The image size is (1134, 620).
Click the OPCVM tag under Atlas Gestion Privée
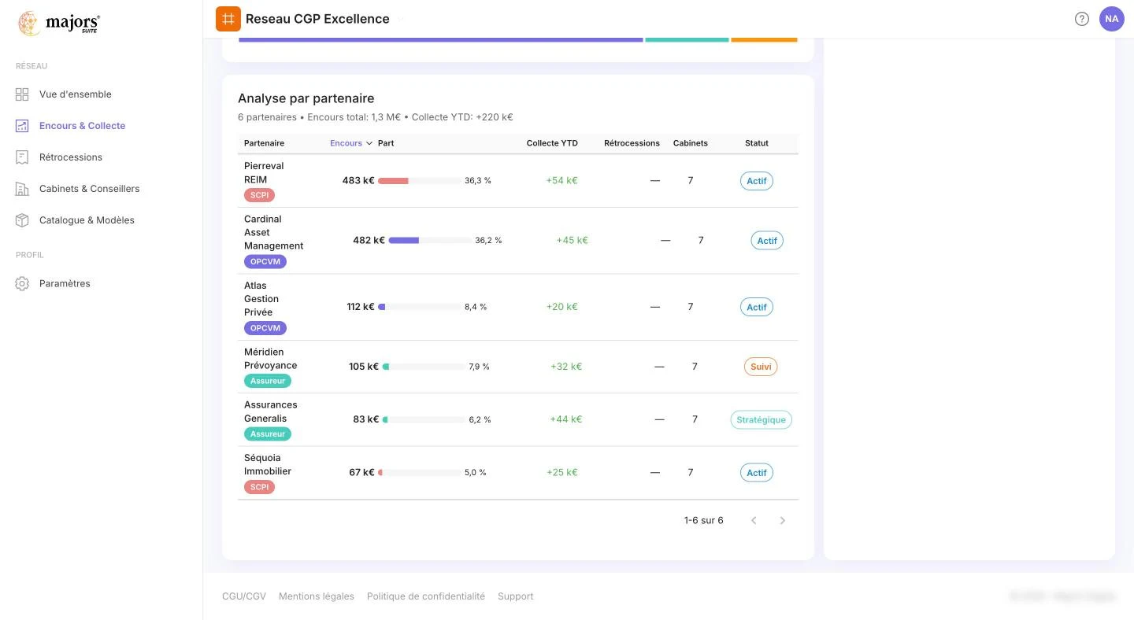265,328
